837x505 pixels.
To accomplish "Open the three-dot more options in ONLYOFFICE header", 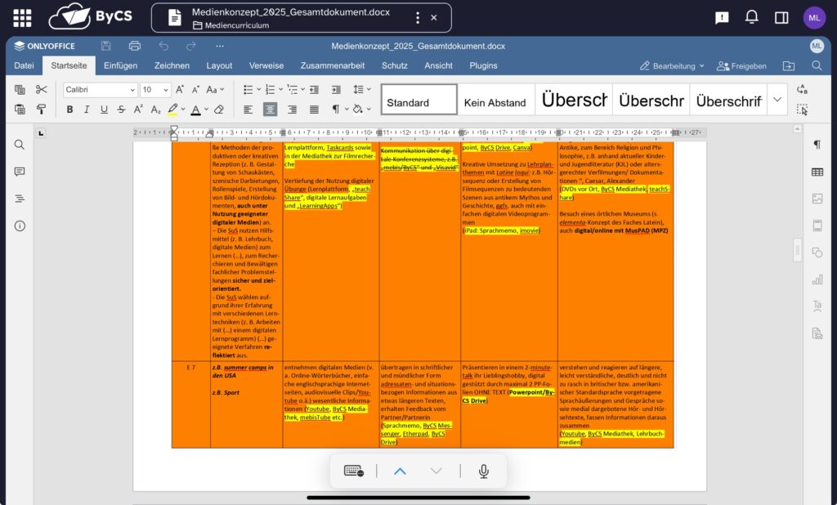I will [219, 46].
